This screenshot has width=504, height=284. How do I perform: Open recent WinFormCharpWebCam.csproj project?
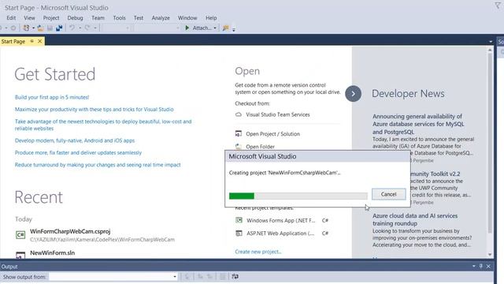[x=70, y=231]
